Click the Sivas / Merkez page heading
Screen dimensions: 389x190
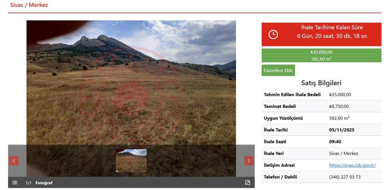pyautogui.click(x=29, y=5)
